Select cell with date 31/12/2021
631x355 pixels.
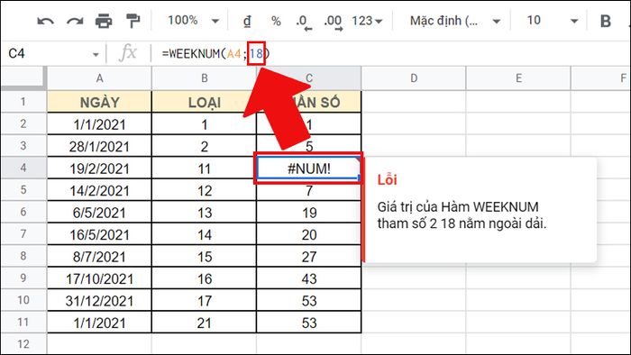pos(99,300)
